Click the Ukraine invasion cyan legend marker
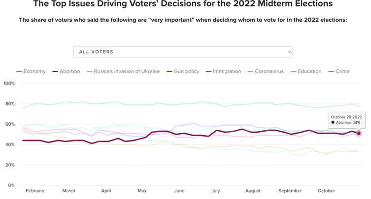371x199 pixels. [x=90, y=72]
